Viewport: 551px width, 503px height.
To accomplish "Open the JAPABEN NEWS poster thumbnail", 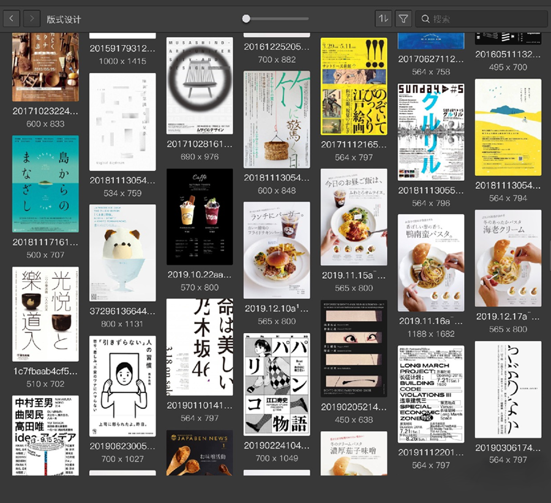I will 200,453.
